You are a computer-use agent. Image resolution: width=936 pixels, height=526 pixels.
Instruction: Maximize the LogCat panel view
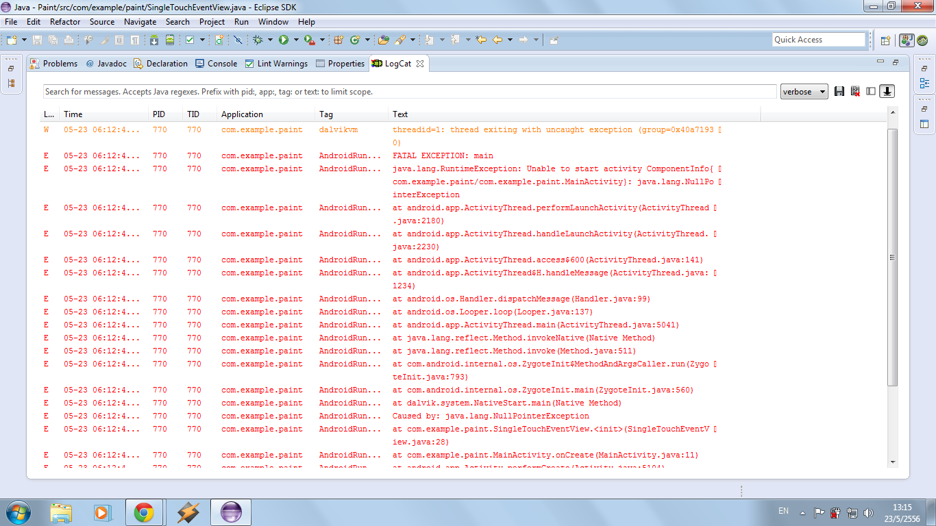click(896, 63)
